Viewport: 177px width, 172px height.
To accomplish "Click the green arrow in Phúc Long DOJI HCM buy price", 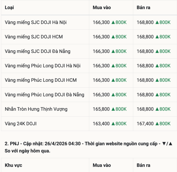I will pos(113,80).
